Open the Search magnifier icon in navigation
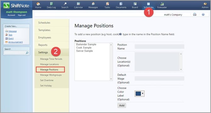The height and width of the screenshot is (113, 211). pos(65,4)
